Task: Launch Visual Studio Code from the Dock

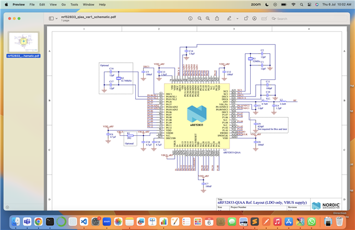Action: pyautogui.click(x=84, y=222)
